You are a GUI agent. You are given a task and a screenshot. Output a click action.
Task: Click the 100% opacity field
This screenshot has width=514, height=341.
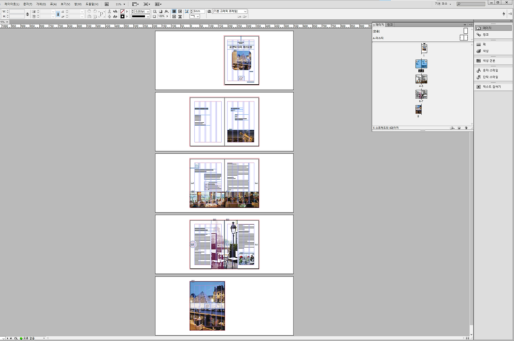click(161, 16)
